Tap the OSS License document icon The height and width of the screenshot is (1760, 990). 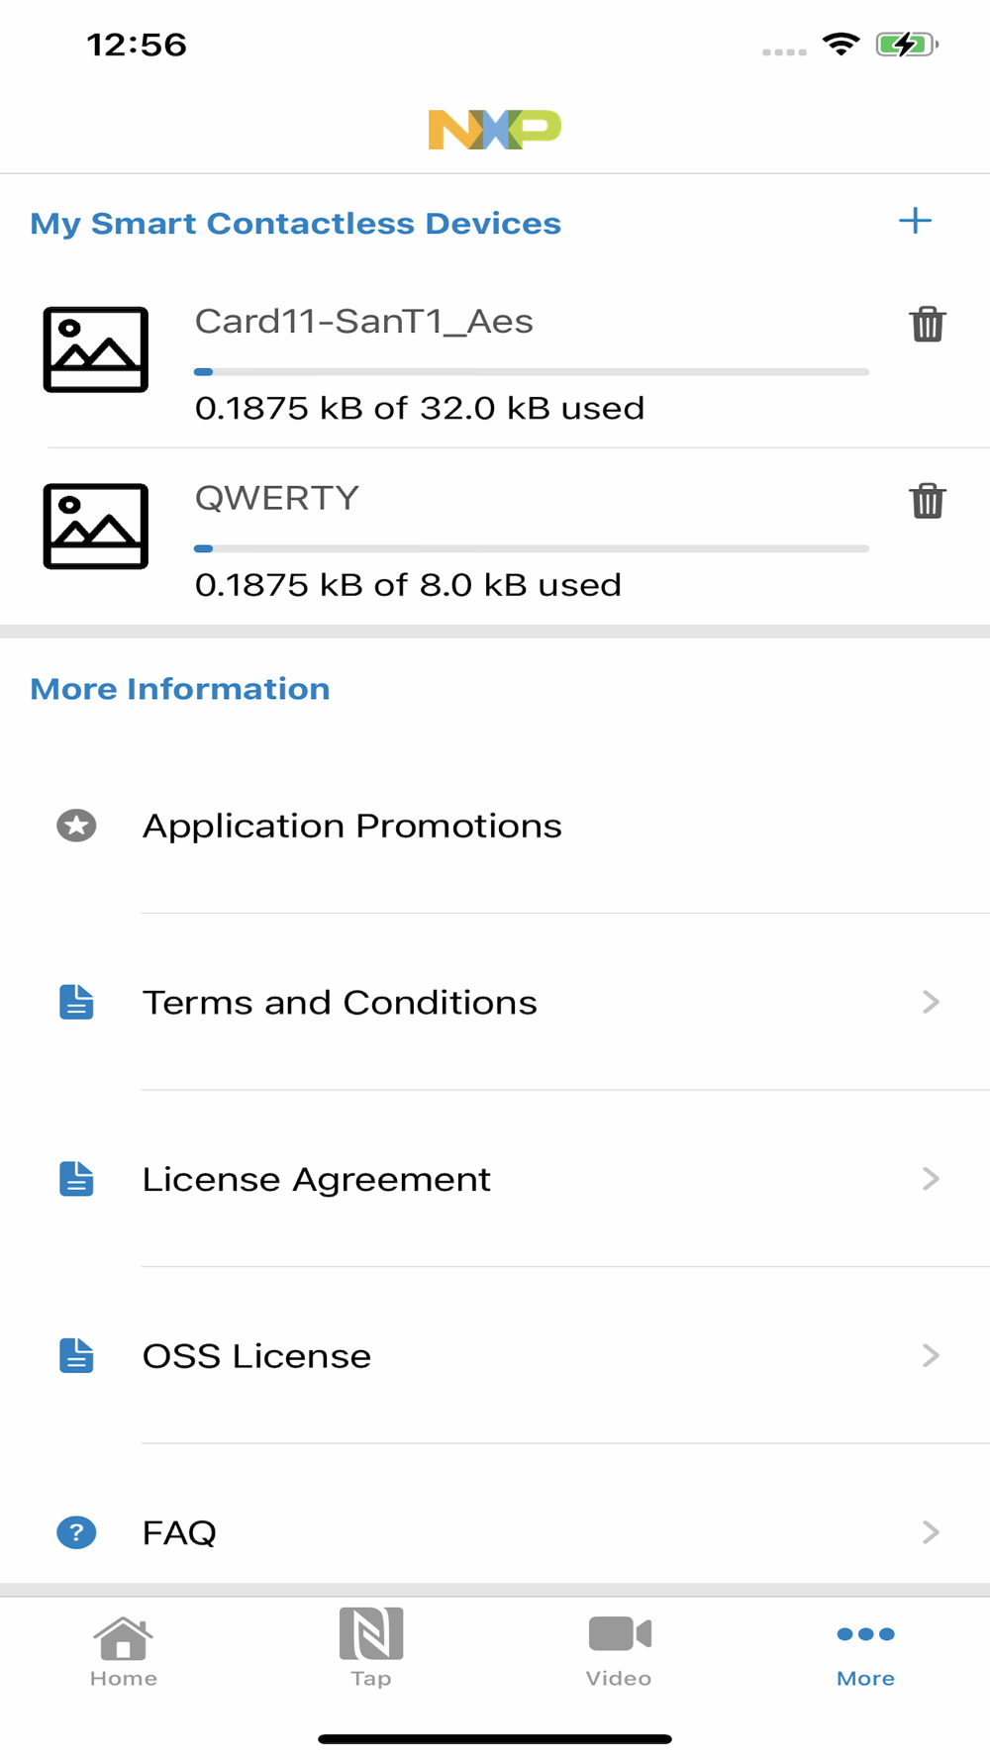coord(76,1355)
